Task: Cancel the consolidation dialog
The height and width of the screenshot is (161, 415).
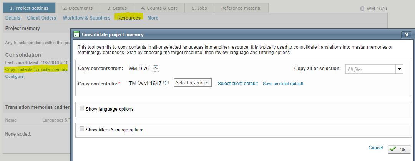Action: 375,148
